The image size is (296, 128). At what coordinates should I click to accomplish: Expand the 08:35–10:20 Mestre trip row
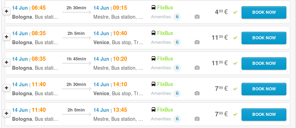7,62
